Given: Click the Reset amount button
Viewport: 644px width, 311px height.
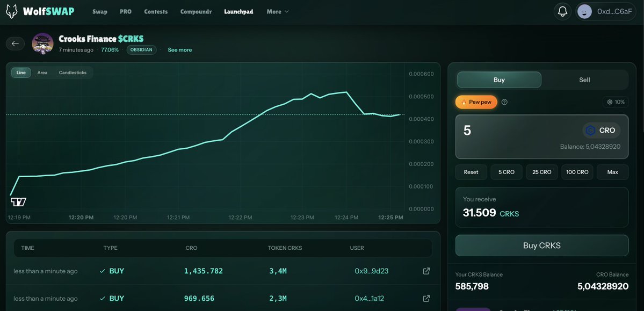Looking at the screenshot, I should 471,172.
